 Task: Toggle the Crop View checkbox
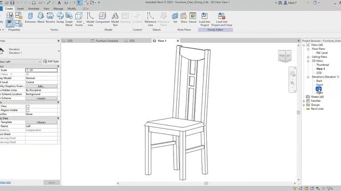pos(28,106)
